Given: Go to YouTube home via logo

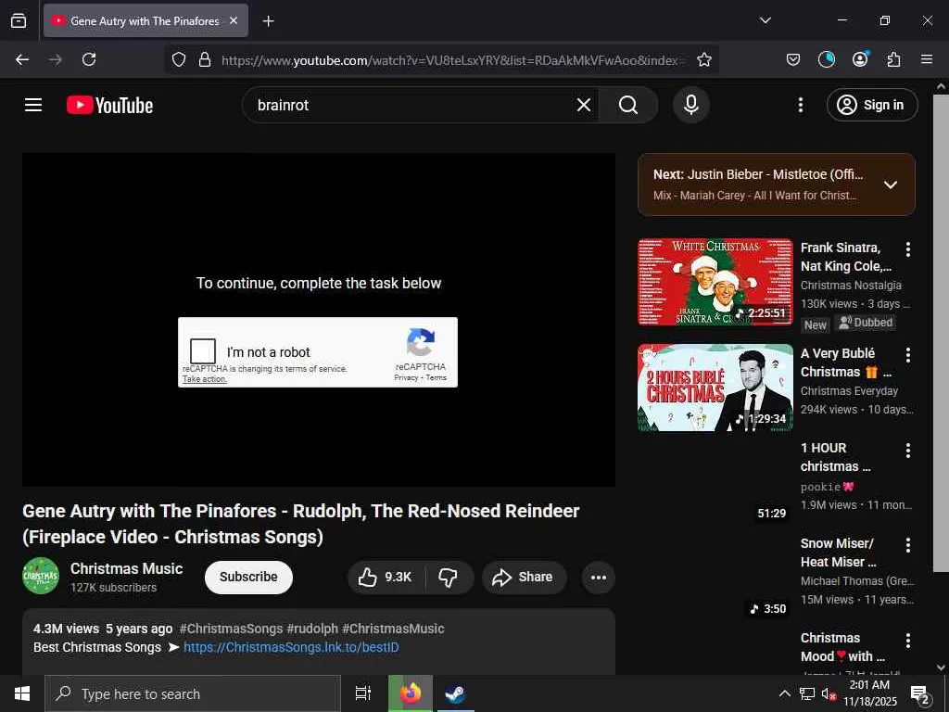Looking at the screenshot, I should [x=109, y=105].
